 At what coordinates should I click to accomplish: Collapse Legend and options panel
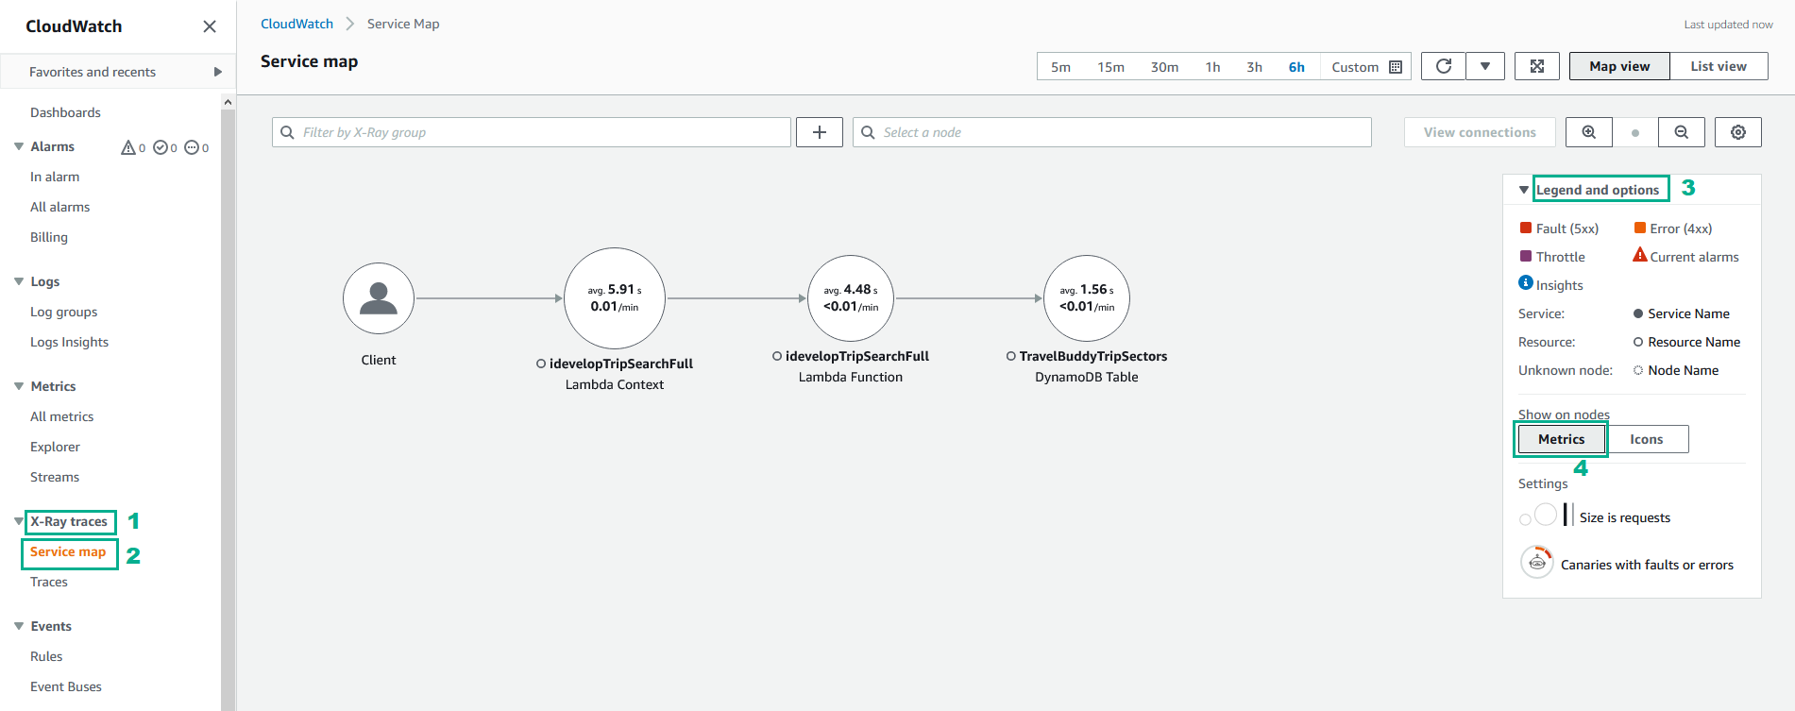point(1524,190)
